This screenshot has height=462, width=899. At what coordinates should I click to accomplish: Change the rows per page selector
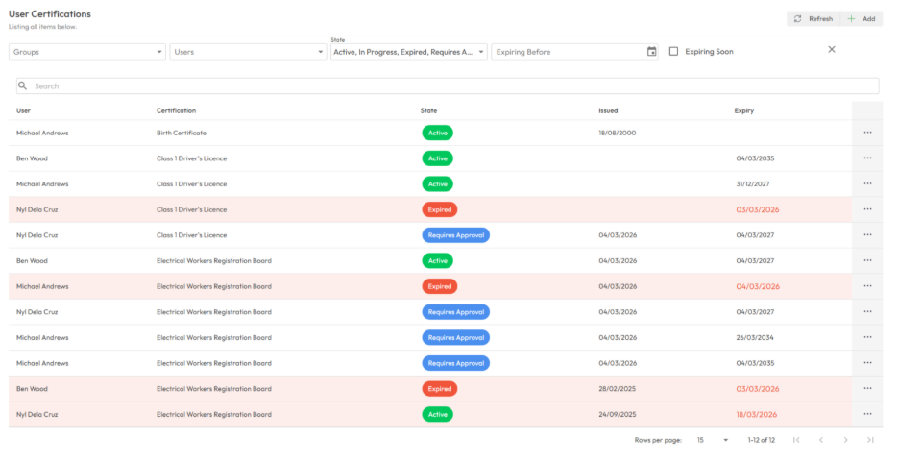pyautogui.click(x=712, y=440)
